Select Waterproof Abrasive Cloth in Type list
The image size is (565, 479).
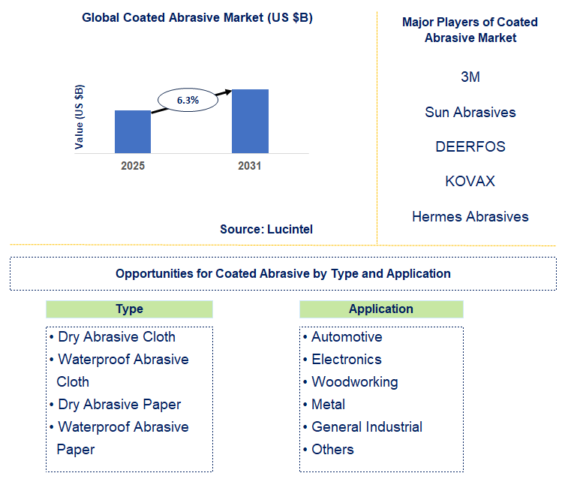[122, 371]
